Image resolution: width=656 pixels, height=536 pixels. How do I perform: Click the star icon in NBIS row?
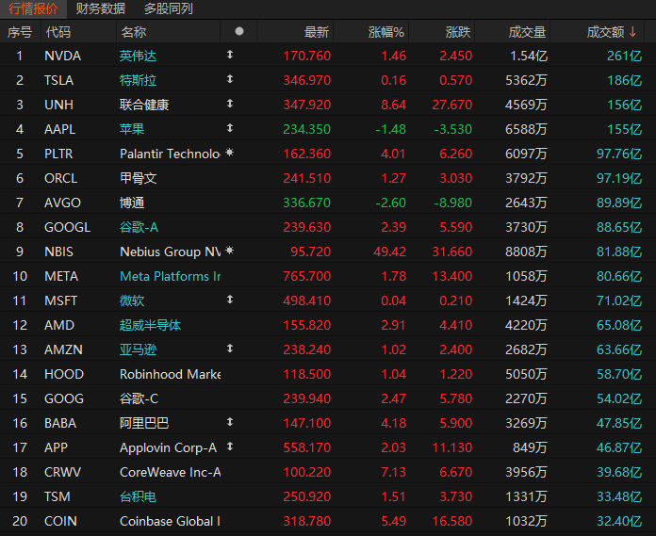click(x=229, y=251)
